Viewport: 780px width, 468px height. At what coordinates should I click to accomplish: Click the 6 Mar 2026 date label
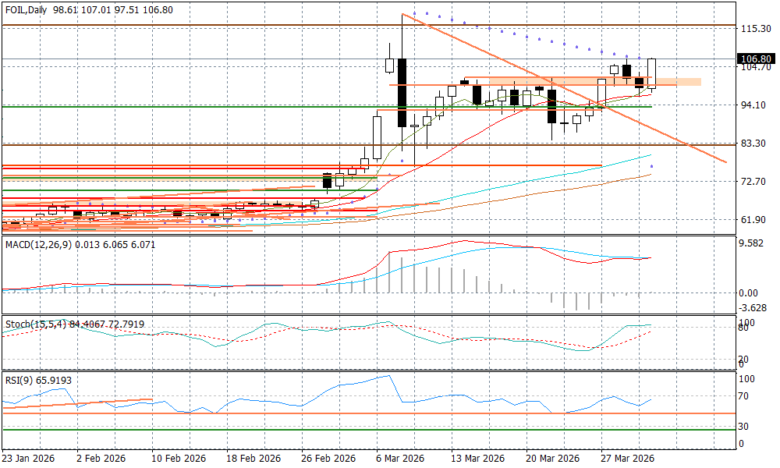pyautogui.click(x=401, y=458)
